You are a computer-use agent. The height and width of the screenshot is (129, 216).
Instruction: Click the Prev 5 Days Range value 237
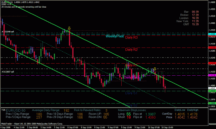pyautogui.click(x=39, y=117)
